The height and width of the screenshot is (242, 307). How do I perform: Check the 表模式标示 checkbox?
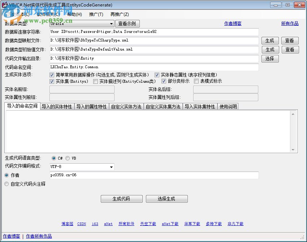[196, 81]
